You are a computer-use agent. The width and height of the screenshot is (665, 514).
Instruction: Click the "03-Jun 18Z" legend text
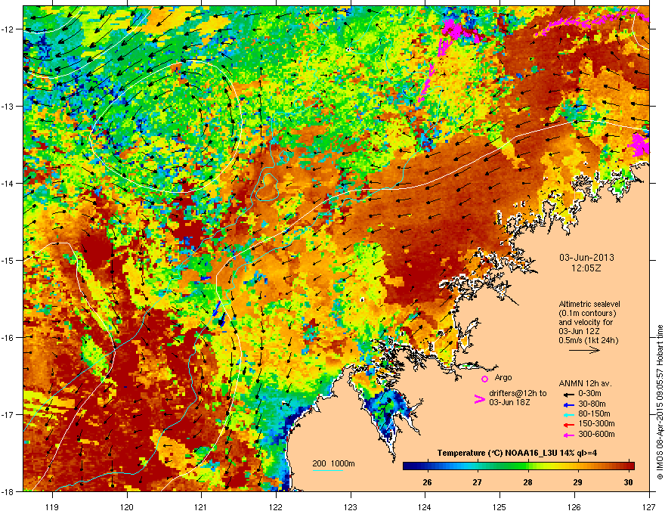coord(509,402)
